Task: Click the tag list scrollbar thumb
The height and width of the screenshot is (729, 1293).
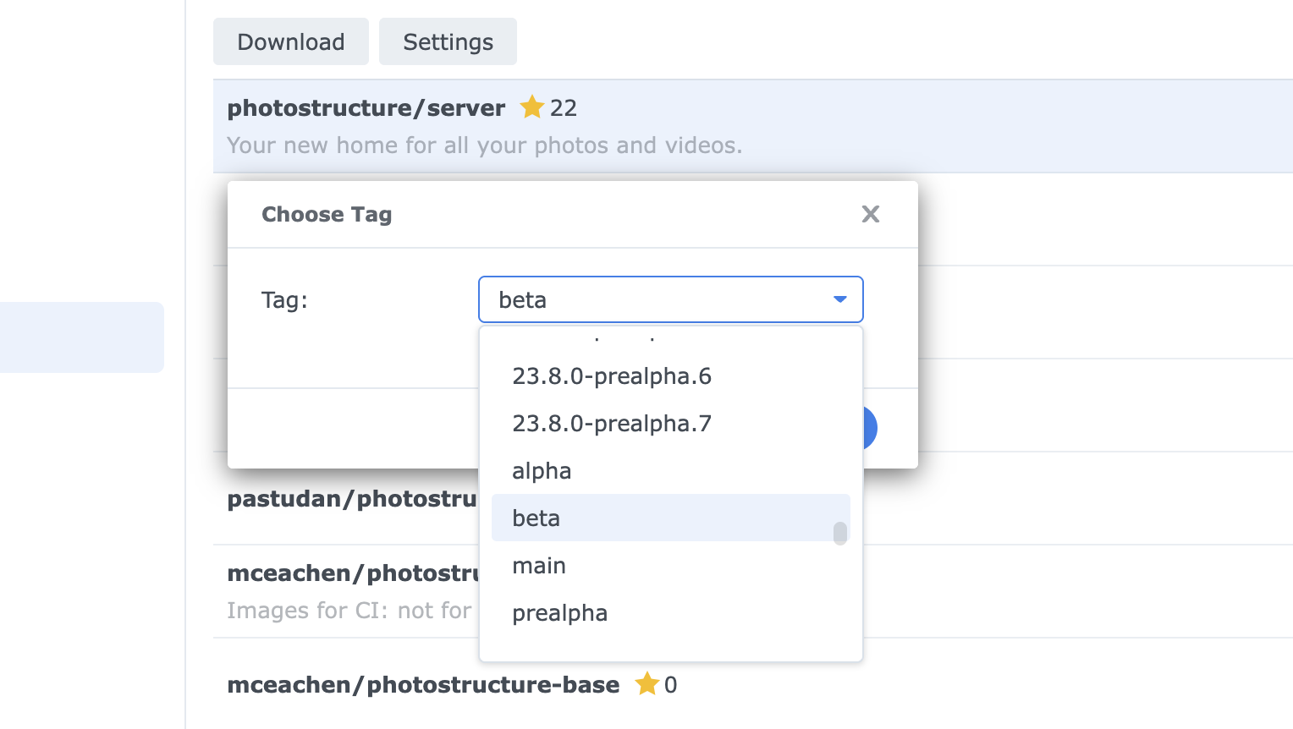Action: point(839,533)
